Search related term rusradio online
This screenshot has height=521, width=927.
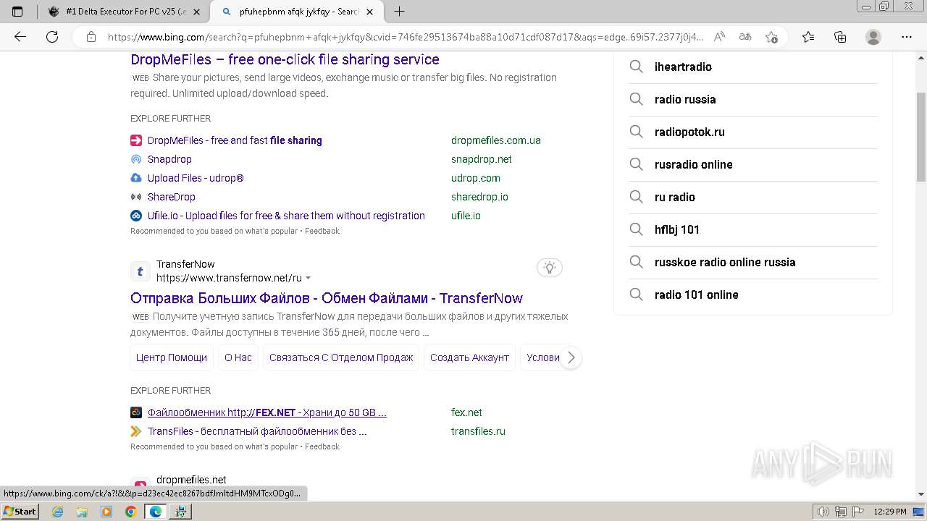[753, 164]
